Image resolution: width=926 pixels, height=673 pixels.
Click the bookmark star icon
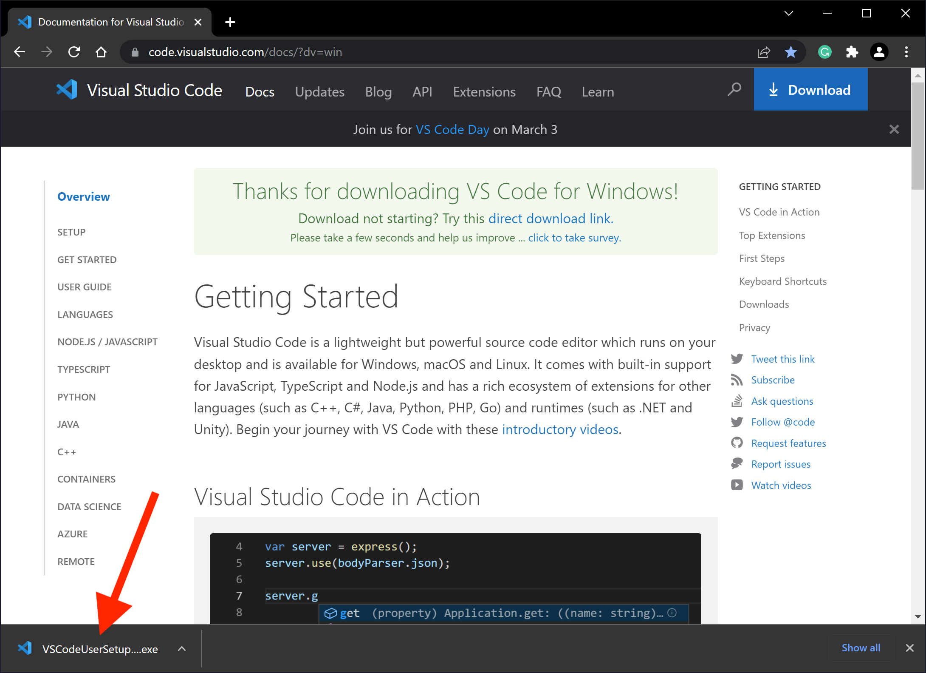click(x=790, y=52)
